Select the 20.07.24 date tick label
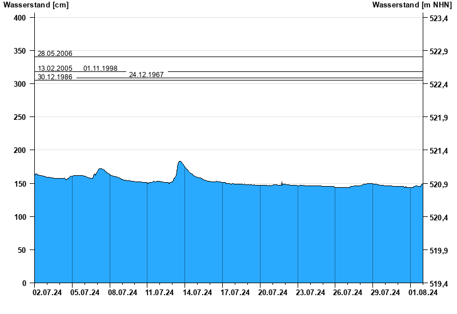The image size is (457, 314). click(x=273, y=292)
